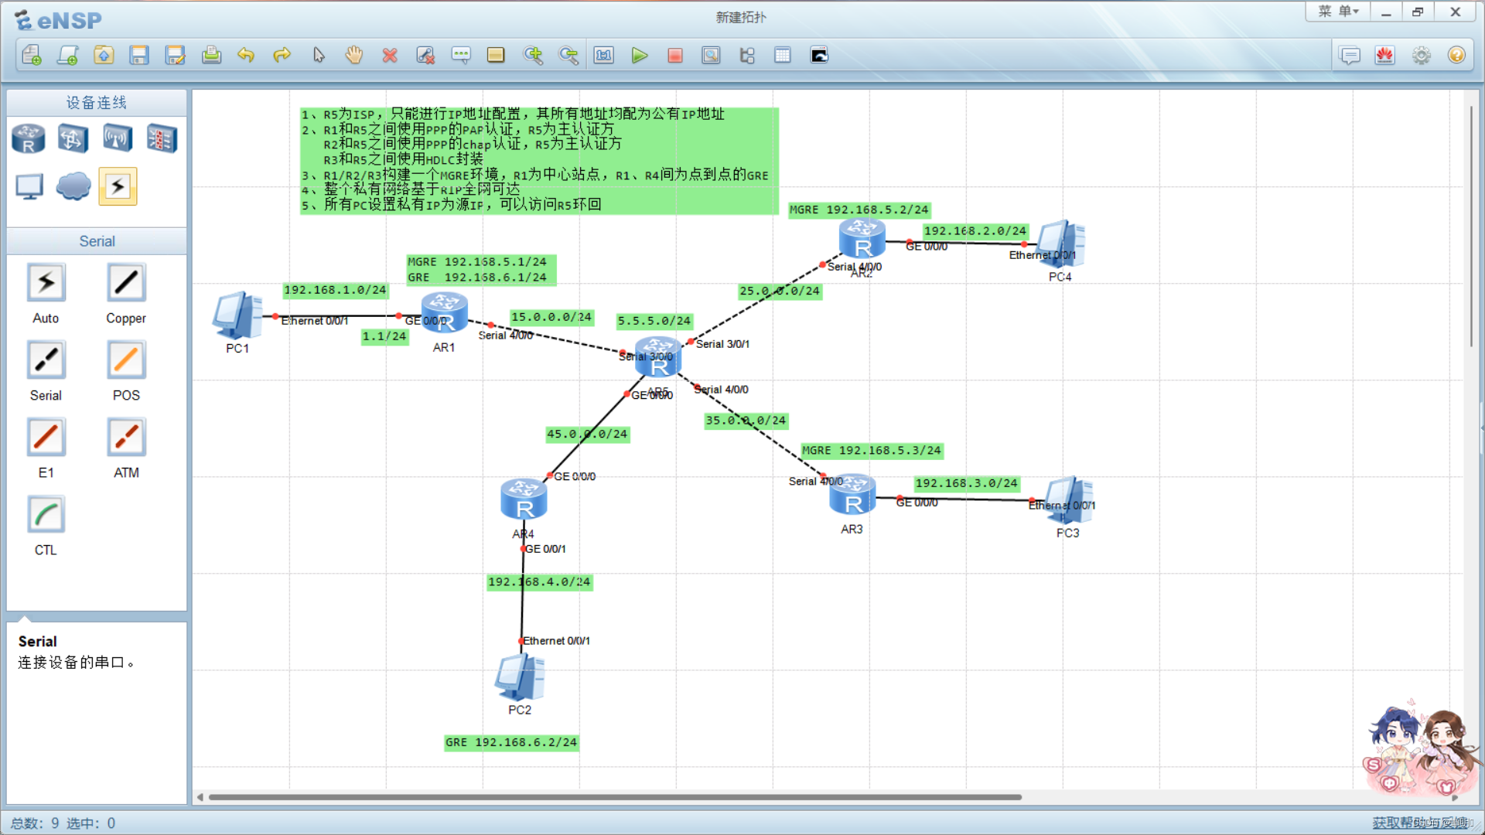The image size is (1485, 835).
Task: Click the Save topology disk icon
Action: click(139, 56)
